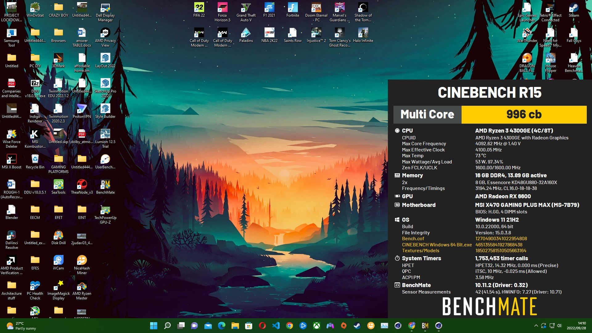This screenshot has width=592, height=333.
Task: Open Lumion 12.5 Trial shortcut
Action: coord(105,138)
